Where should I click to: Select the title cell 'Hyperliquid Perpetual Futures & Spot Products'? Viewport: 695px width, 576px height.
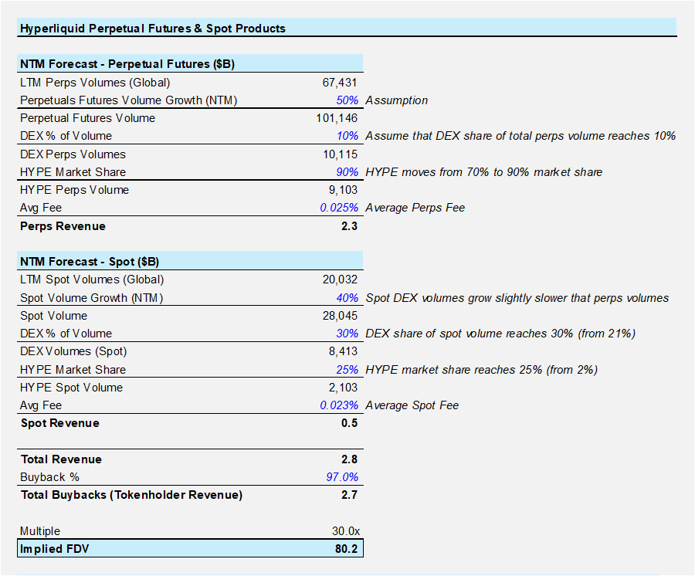153,29
